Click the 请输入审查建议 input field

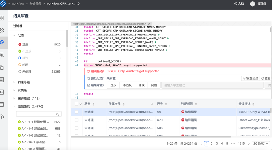click(212, 85)
